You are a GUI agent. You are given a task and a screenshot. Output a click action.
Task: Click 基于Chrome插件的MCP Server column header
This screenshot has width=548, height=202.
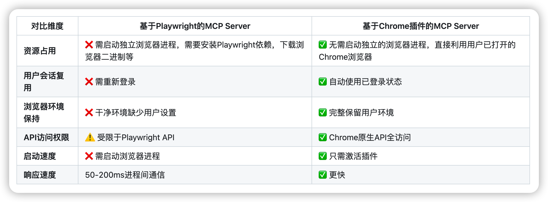(421, 26)
